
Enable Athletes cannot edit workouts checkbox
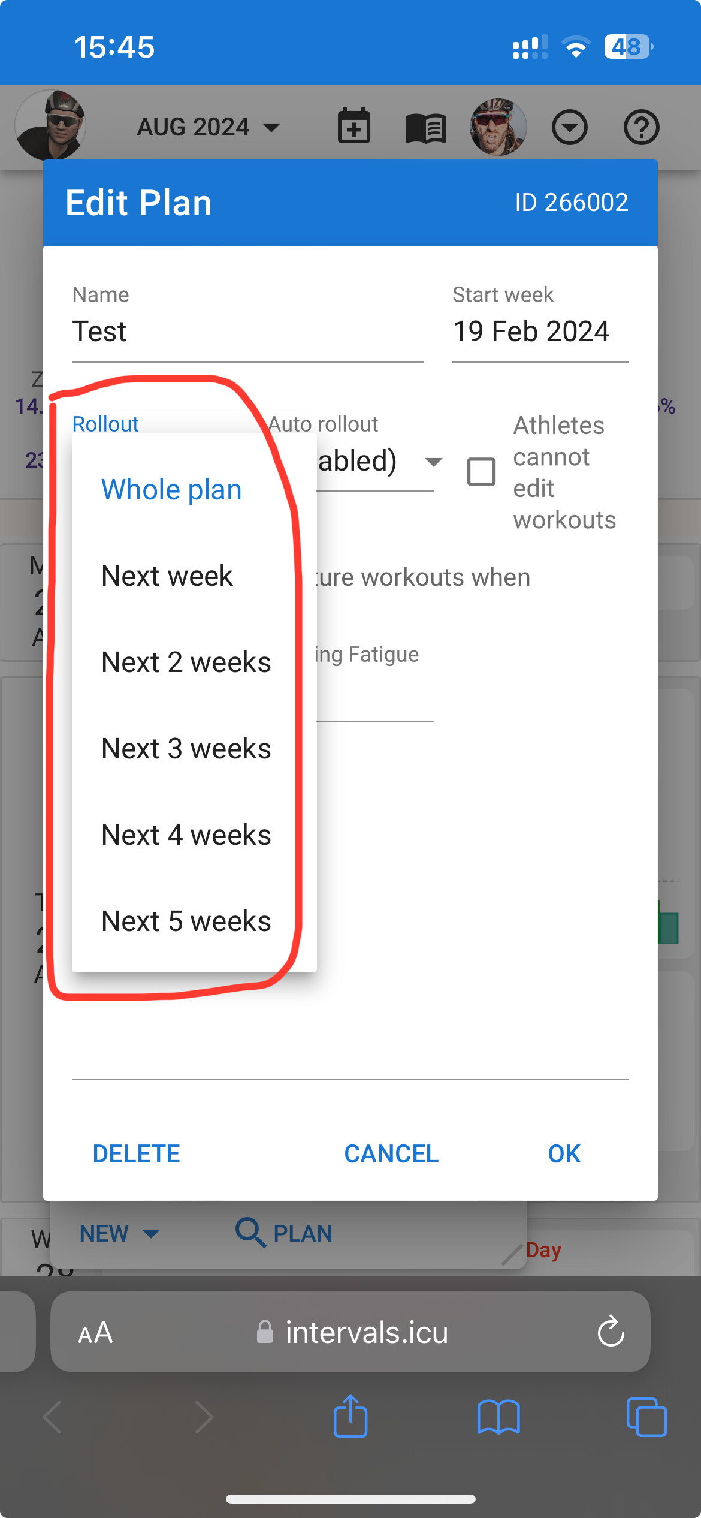[x=481, y=471]
